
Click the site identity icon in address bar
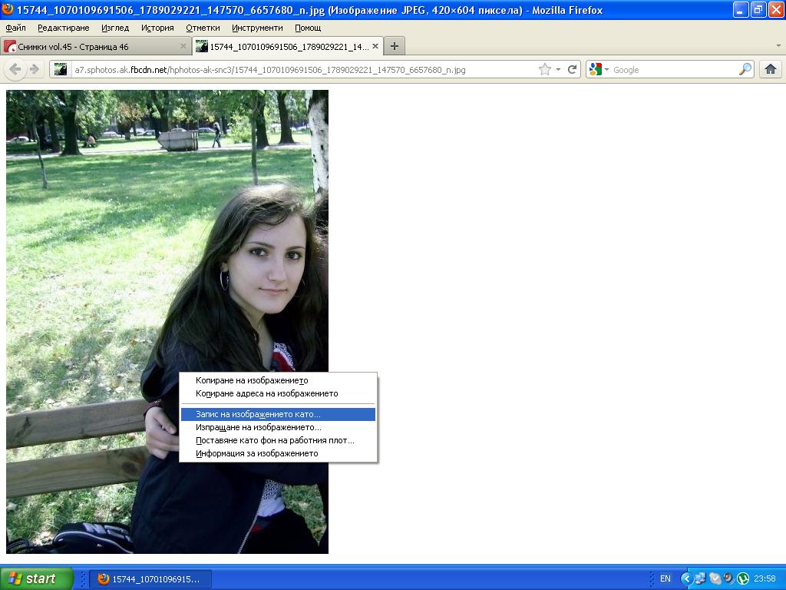coord(61,69)
